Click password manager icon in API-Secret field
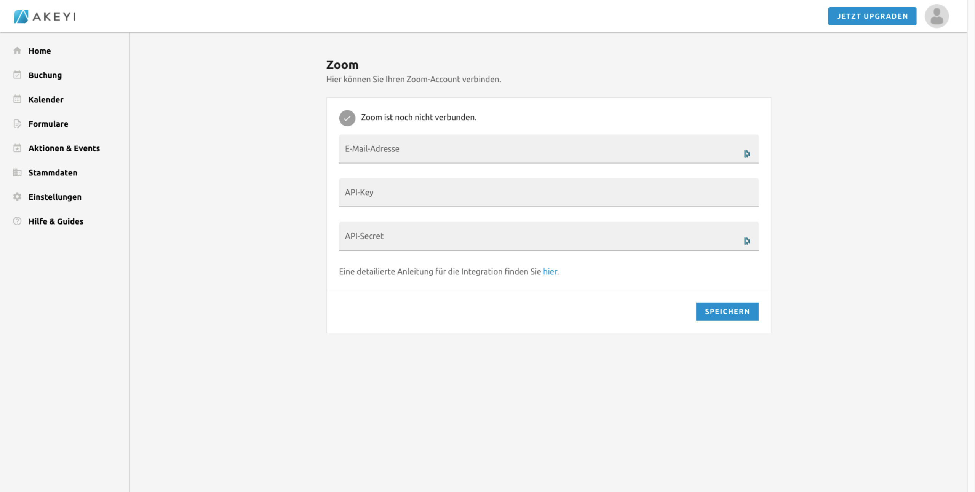The width and height of the screenshot is (975, 492). coord(746,241)
